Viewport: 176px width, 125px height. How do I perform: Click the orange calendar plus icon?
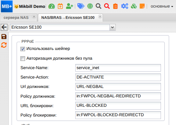[x=60, y=6]
